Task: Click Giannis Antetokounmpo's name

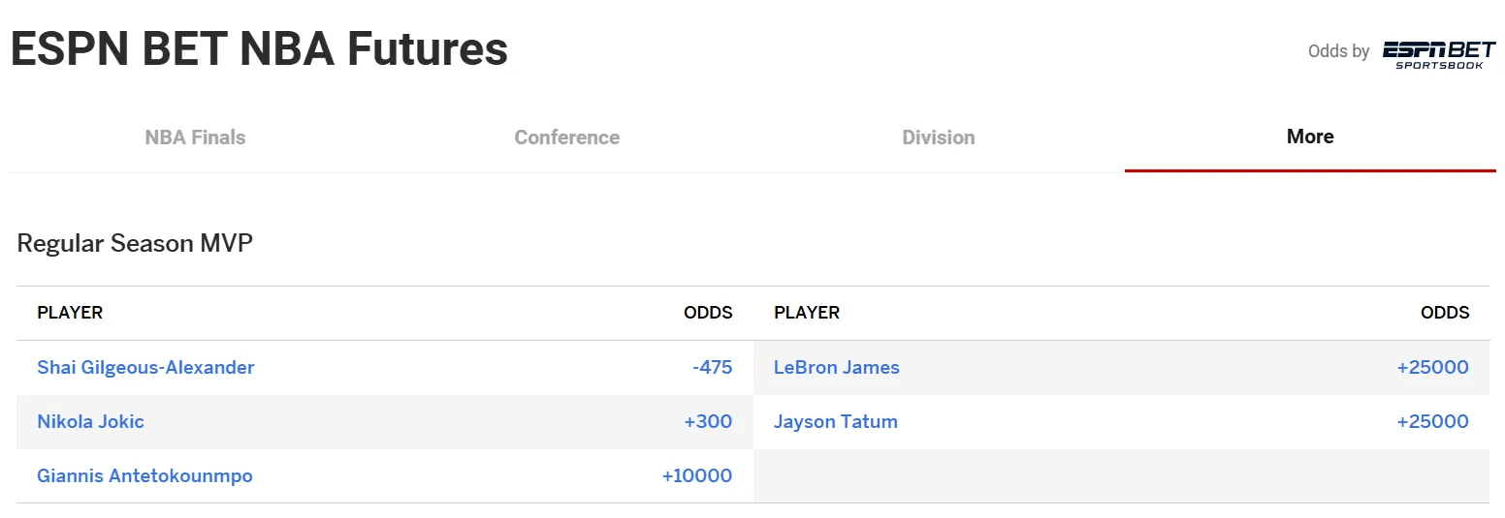Action: coord(144,476)
